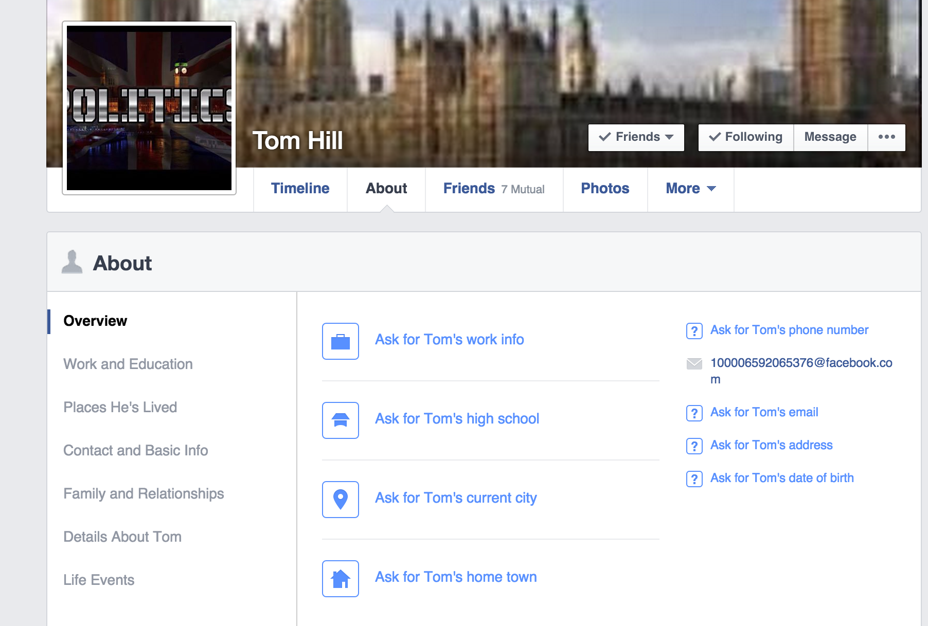Viewport: 928px width, 626px height.
Task: Switch to the Timeline tab
Action: [x=300, y=189]
